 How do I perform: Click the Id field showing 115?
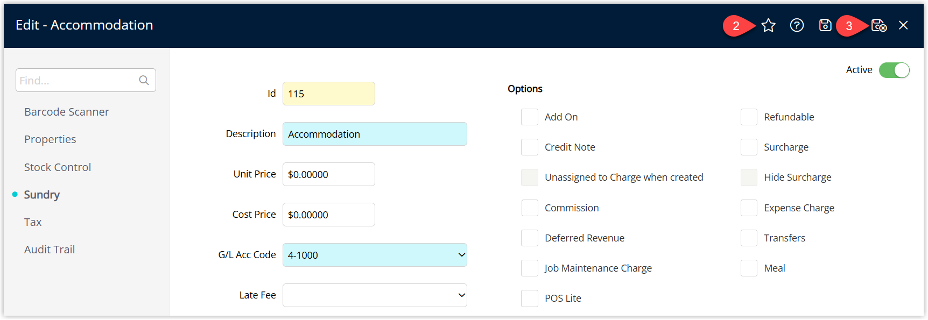328,94
